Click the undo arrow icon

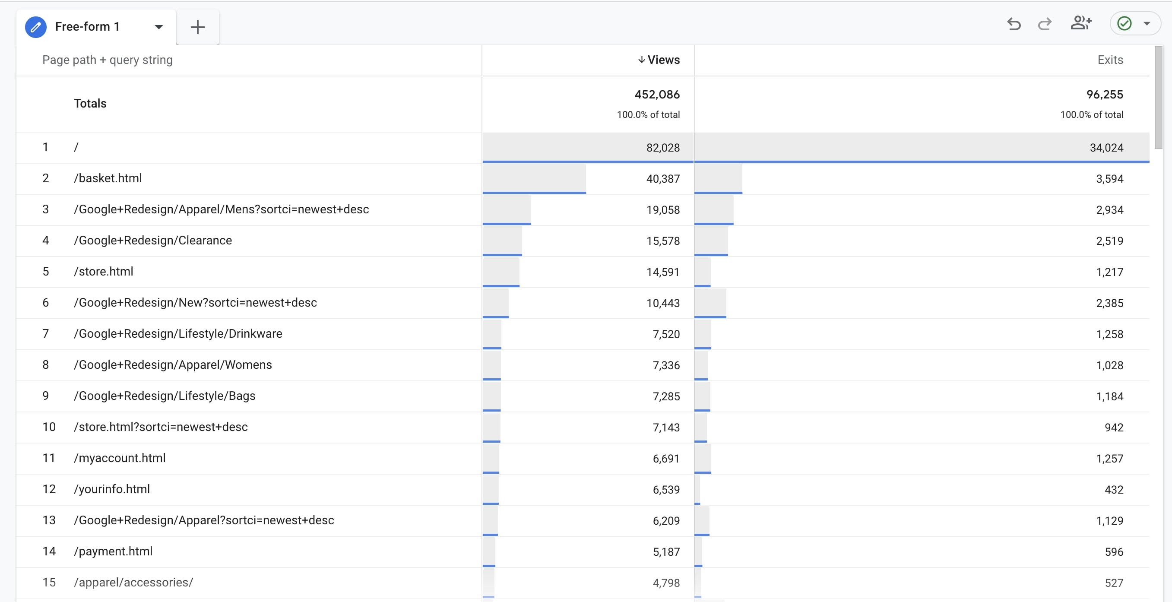point(1014,24)
